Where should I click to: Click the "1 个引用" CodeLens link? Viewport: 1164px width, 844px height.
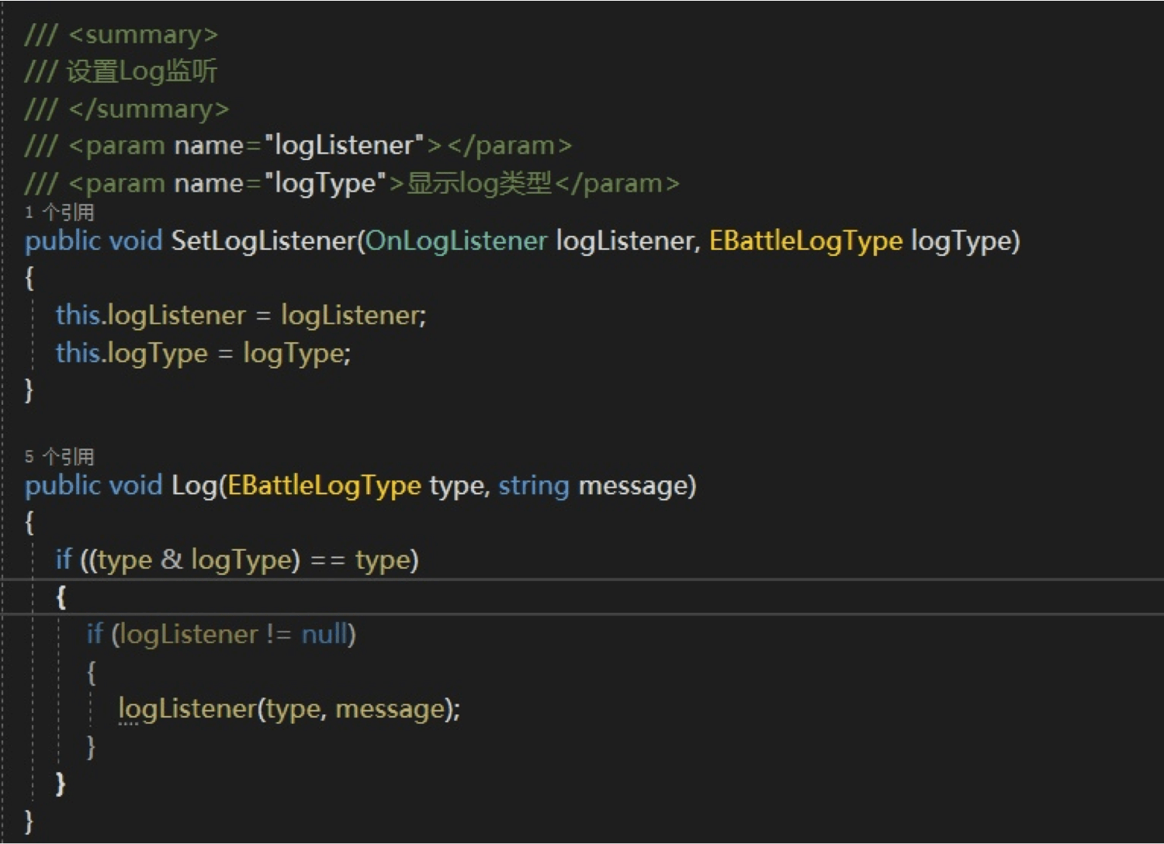[x=60, y=213]
